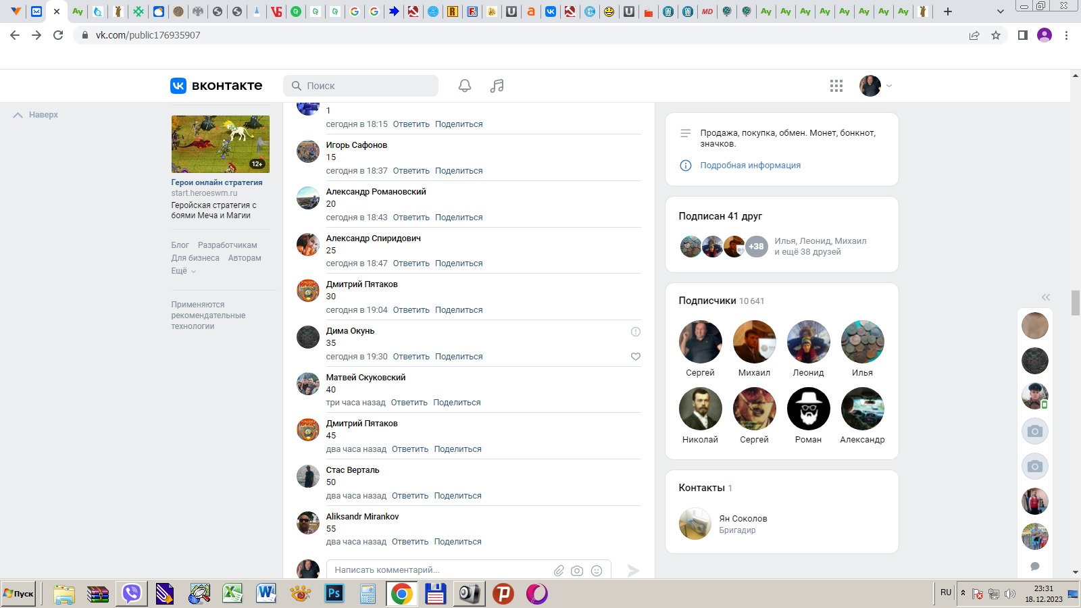Open Подписчики 10 641 list
1081x608 pixels.
(722, 301)
